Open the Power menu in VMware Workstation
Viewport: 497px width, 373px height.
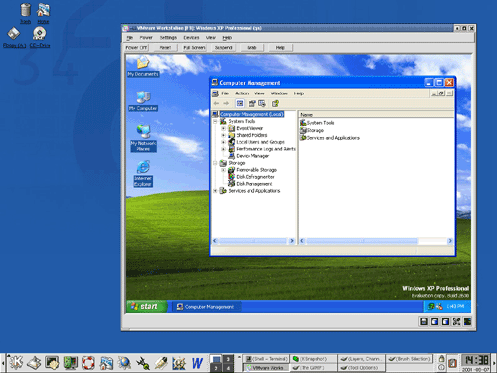click(x=146, y=38)
